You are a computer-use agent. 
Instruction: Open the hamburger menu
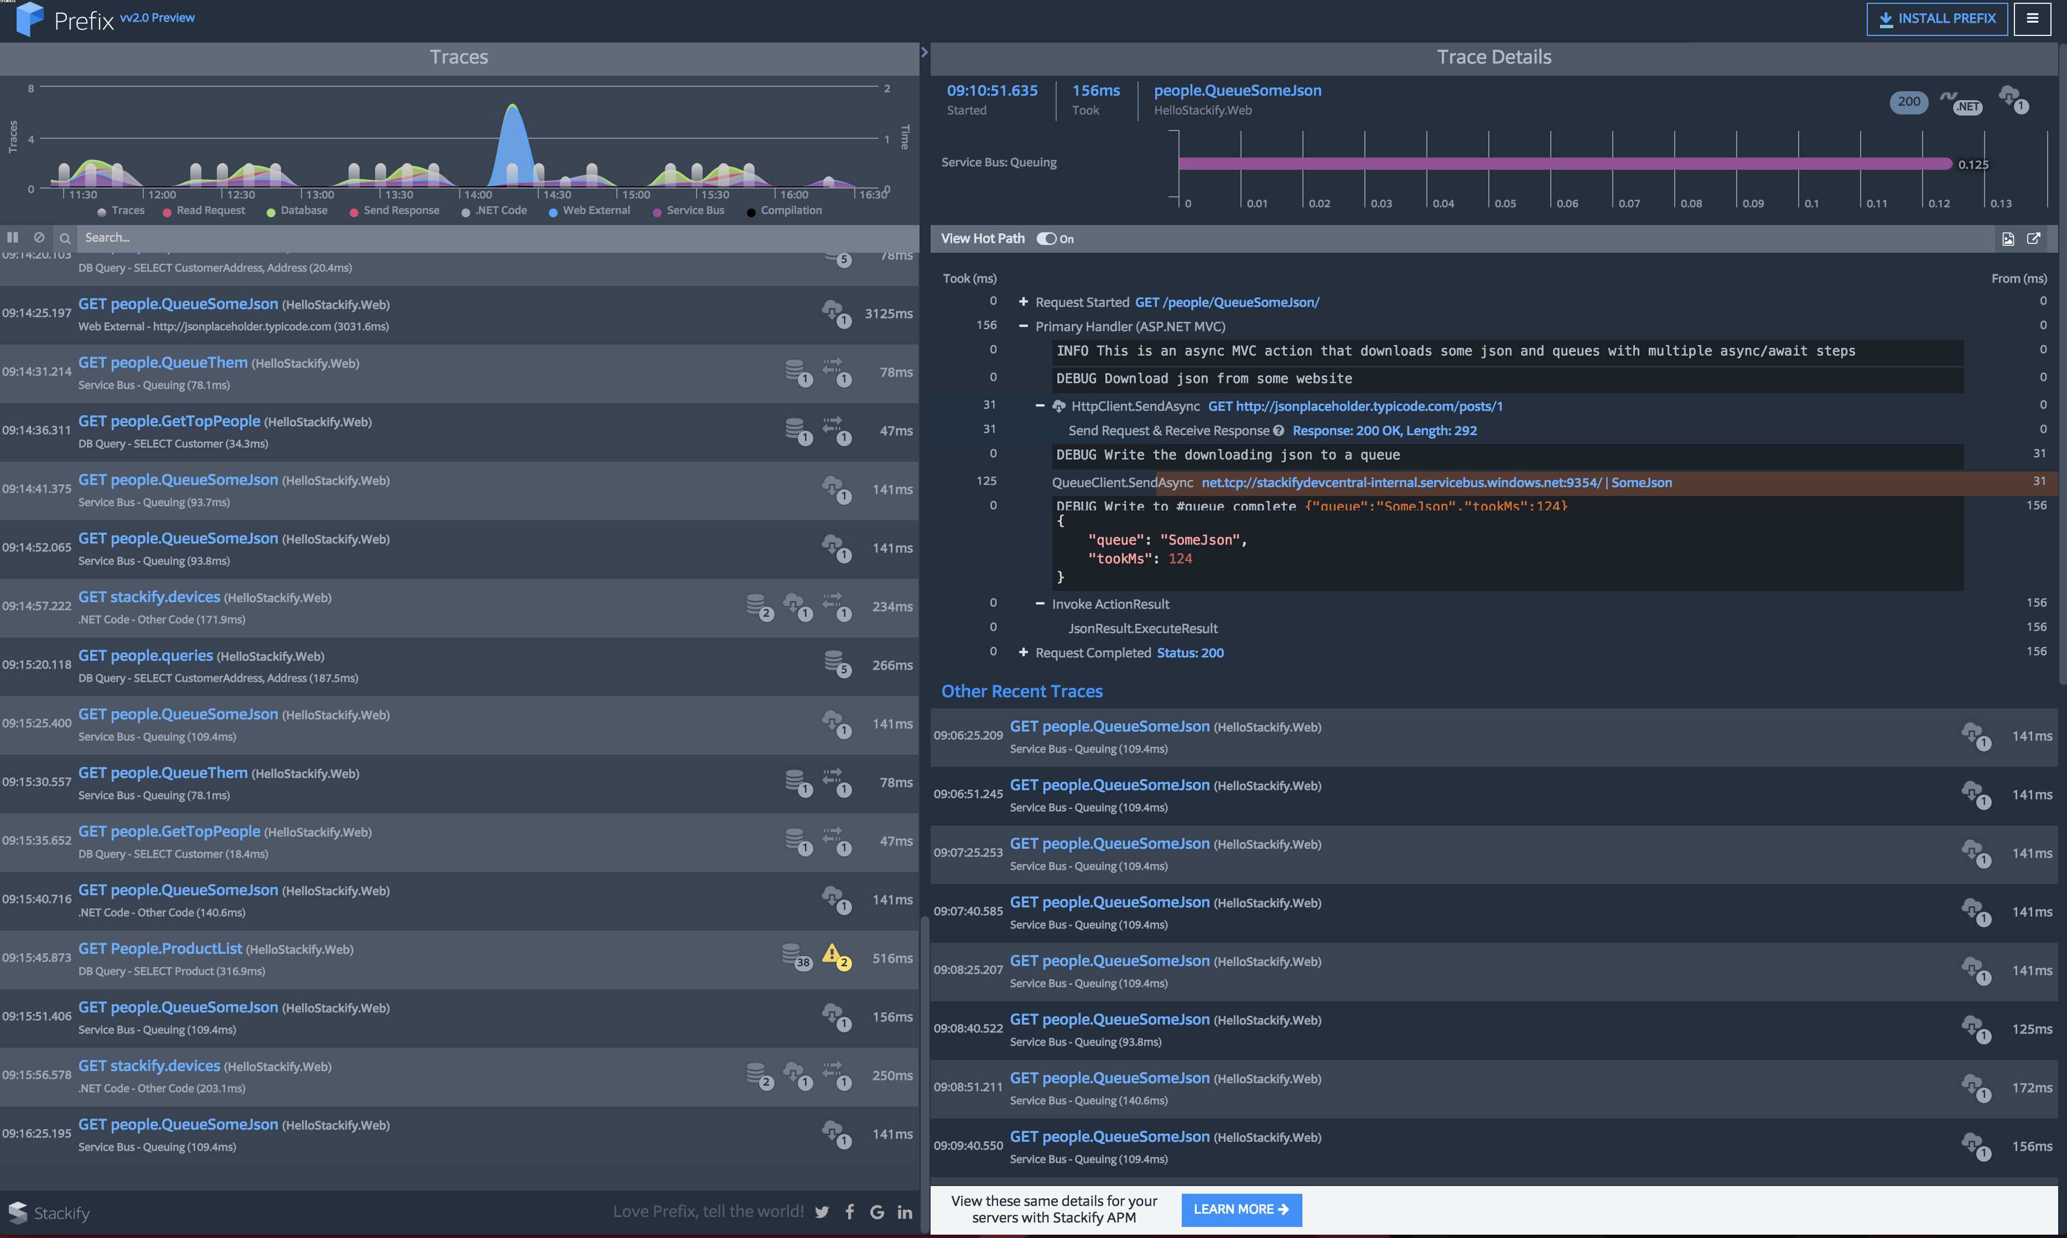click(x=2032, y=18)
